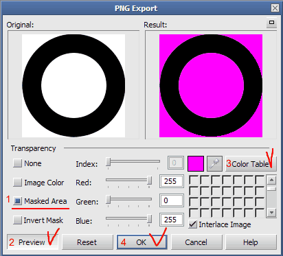Click the Red value field showing 255
283x256 pixels.
click(172, 181)
